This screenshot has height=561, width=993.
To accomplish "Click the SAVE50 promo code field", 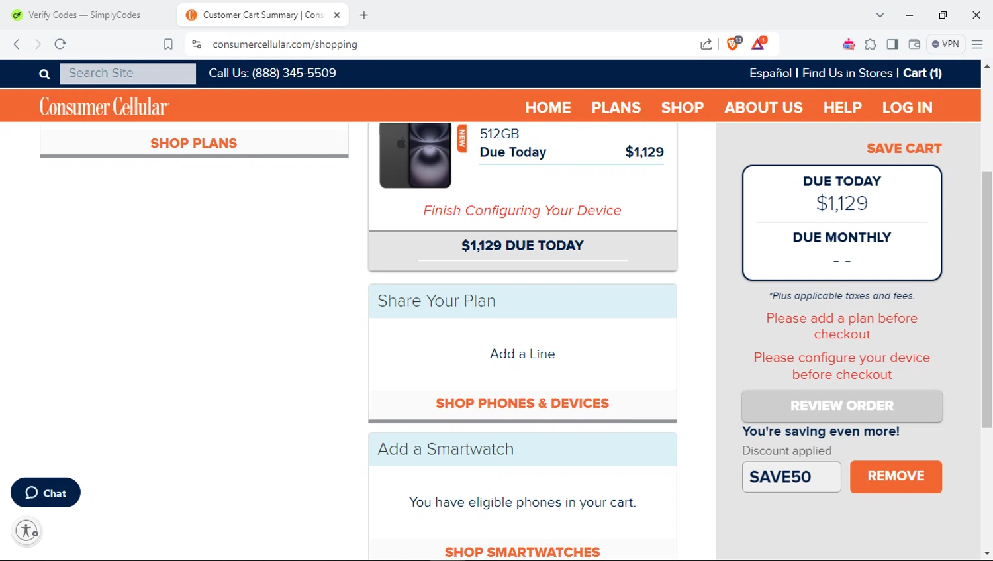I will pyautogui.click(x=792, y=477).
